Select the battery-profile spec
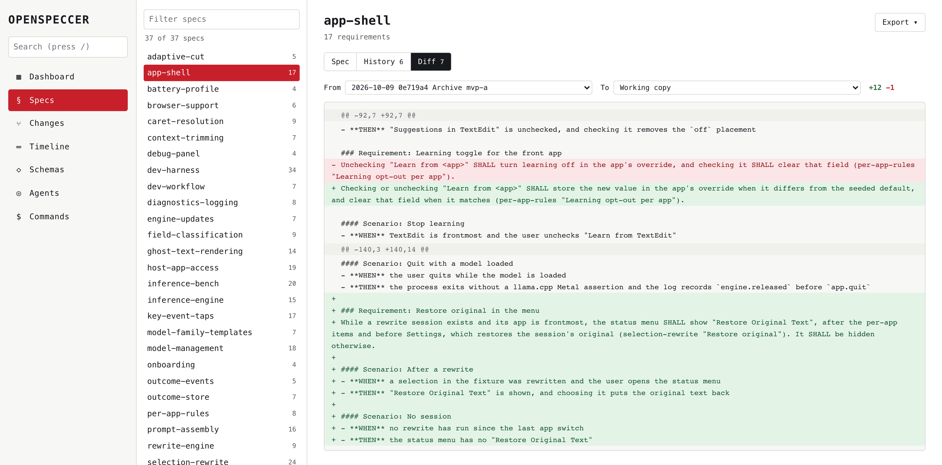 (x=222, y=89)
